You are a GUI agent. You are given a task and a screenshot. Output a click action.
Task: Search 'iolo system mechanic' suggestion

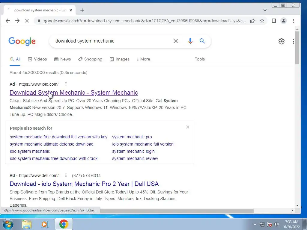click(x=30, y=151)
